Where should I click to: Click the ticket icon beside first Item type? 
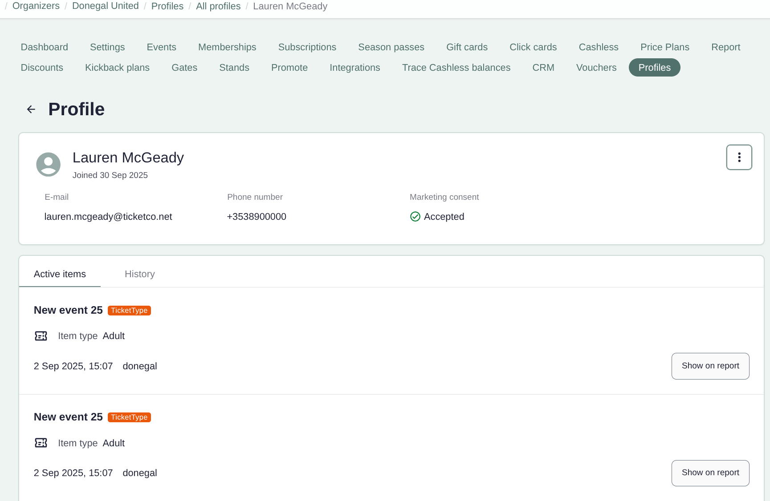coord(41,336)
